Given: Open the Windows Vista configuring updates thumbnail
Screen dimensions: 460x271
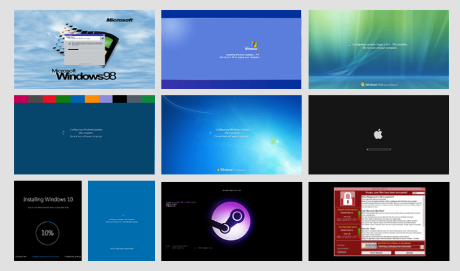Looking at the screenshot, I should (x=378, y=49).
